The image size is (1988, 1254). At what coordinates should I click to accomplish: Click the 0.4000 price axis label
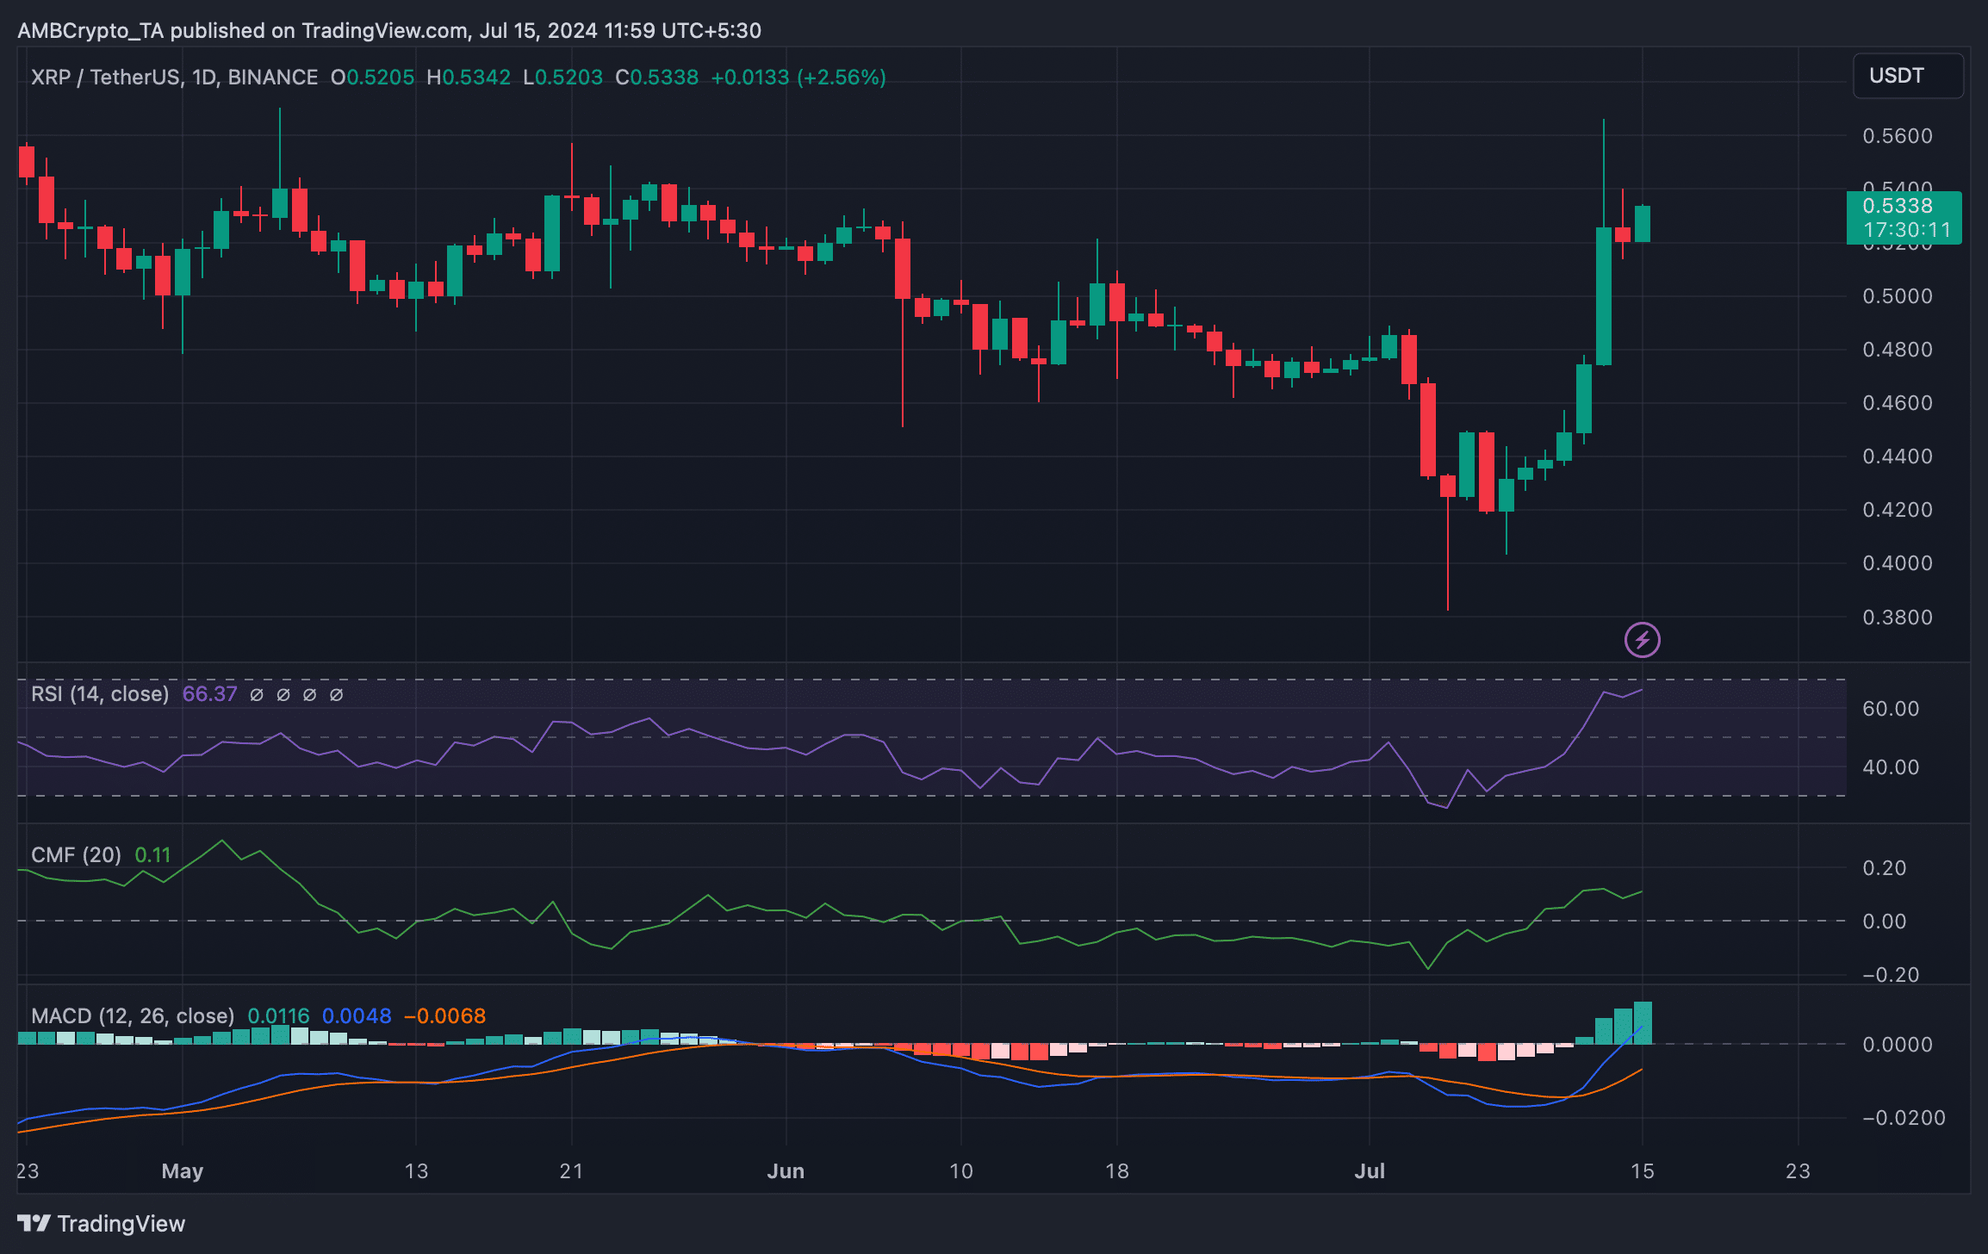click(x=1897, y=563)
